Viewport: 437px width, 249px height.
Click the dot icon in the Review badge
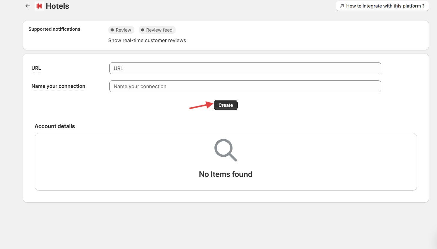pos(112,30)
